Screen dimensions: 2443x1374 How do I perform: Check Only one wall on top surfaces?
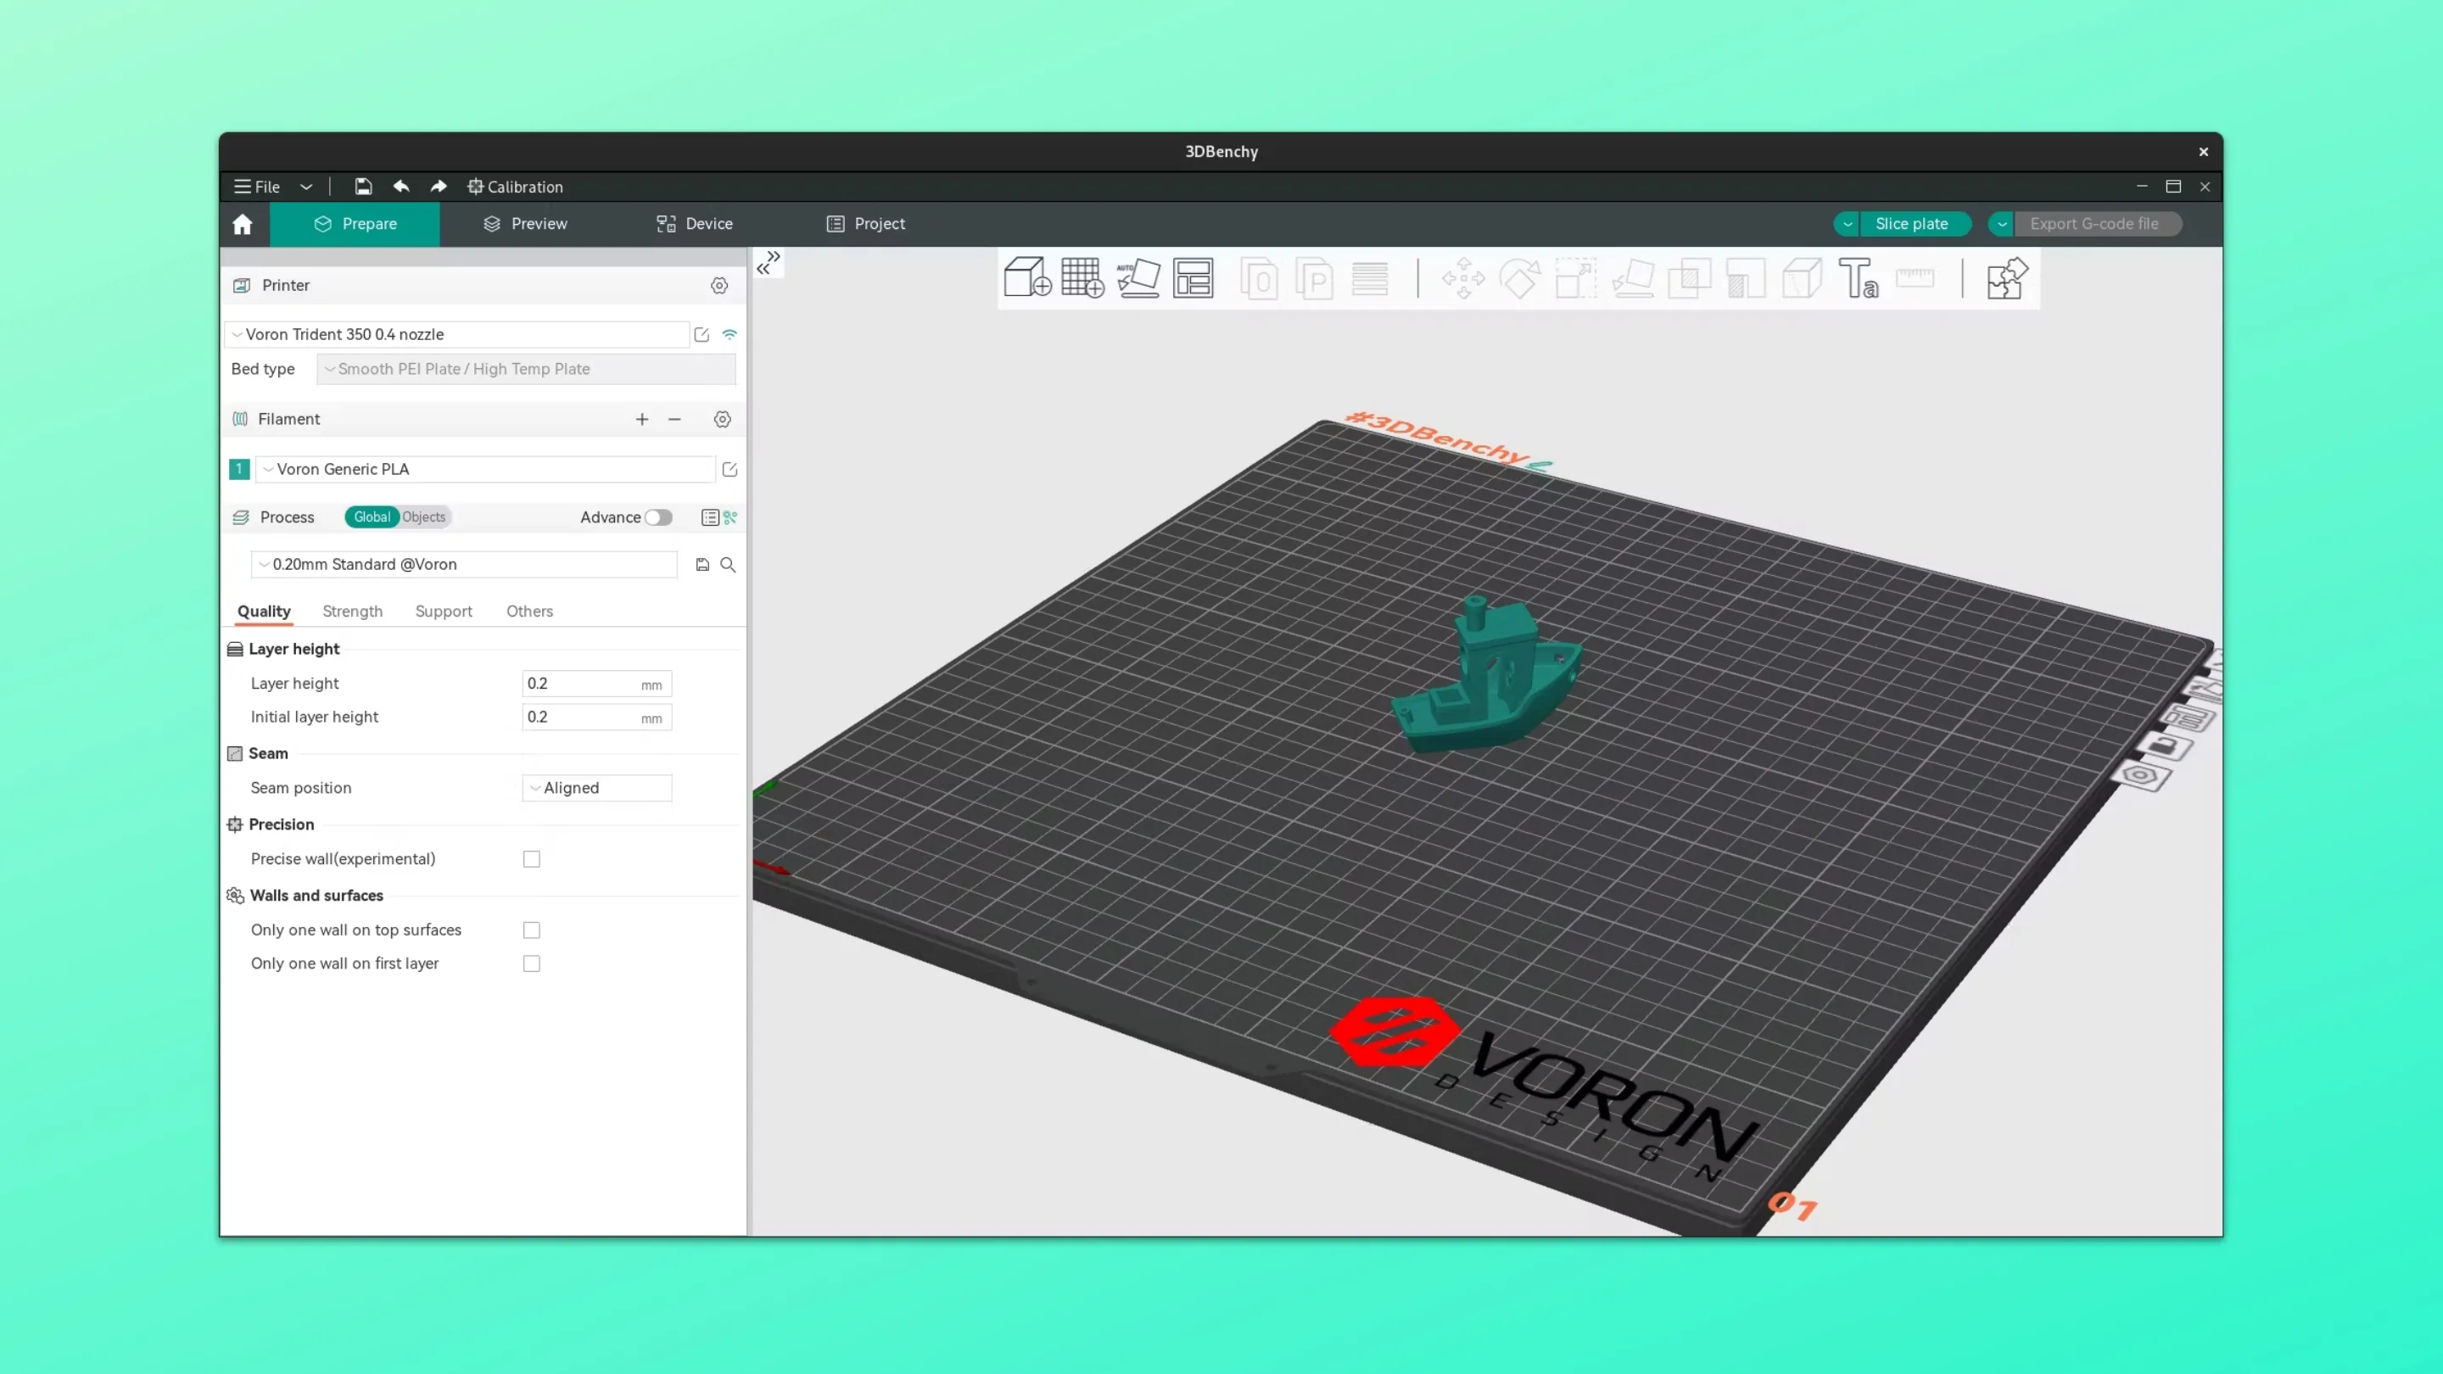[531, 930]
